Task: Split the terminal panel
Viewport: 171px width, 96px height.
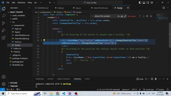Action: [152, 79]
